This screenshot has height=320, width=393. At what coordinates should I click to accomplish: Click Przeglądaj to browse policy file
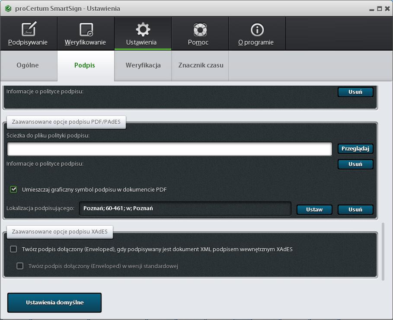coord(355,149)
